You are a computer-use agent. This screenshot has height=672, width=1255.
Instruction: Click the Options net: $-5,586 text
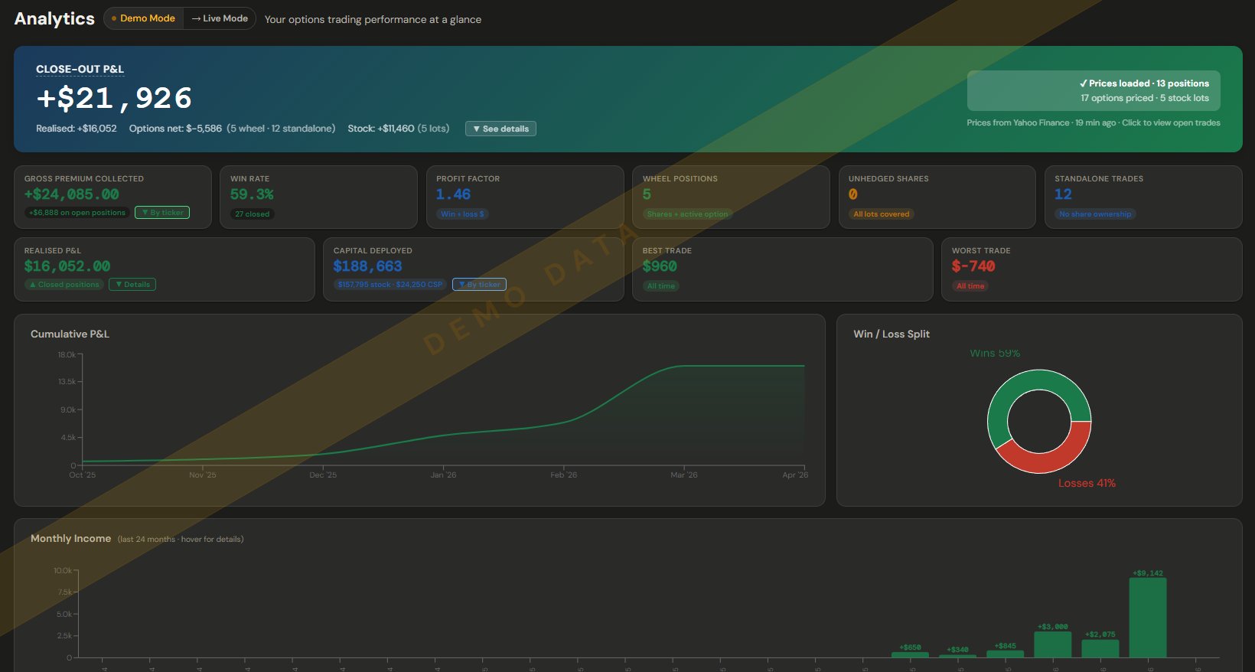(175, 129)
